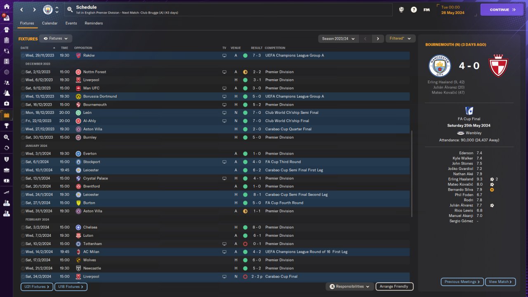Click the search magnifier icon in top bar
The width and height of the screenshot is (528, 297).
point(69,9)
